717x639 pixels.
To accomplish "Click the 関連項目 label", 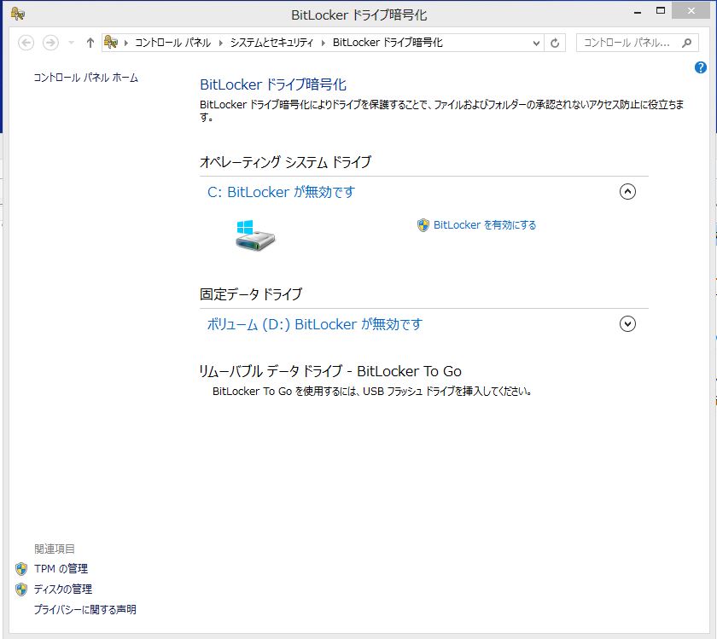I will click(x=55, y=549).
